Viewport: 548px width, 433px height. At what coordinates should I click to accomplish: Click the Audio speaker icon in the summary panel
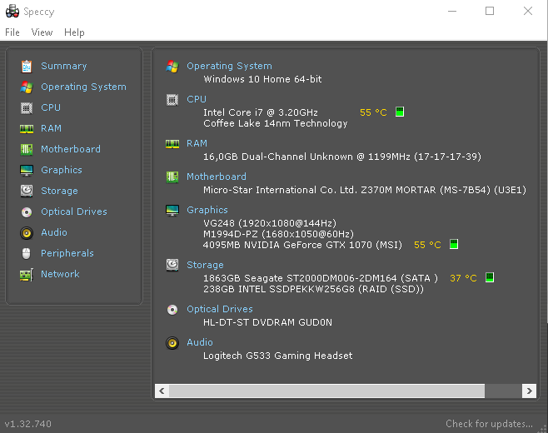pos(172,343)
